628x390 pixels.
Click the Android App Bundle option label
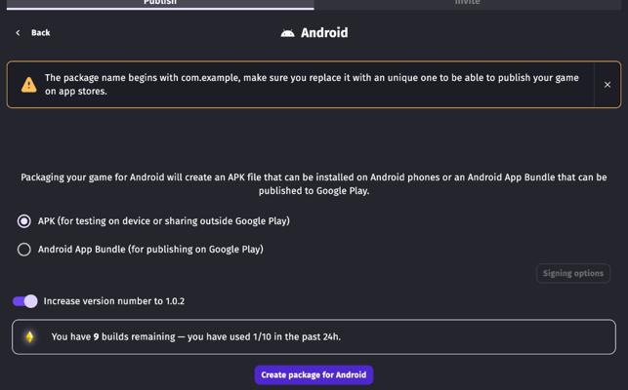150,250
